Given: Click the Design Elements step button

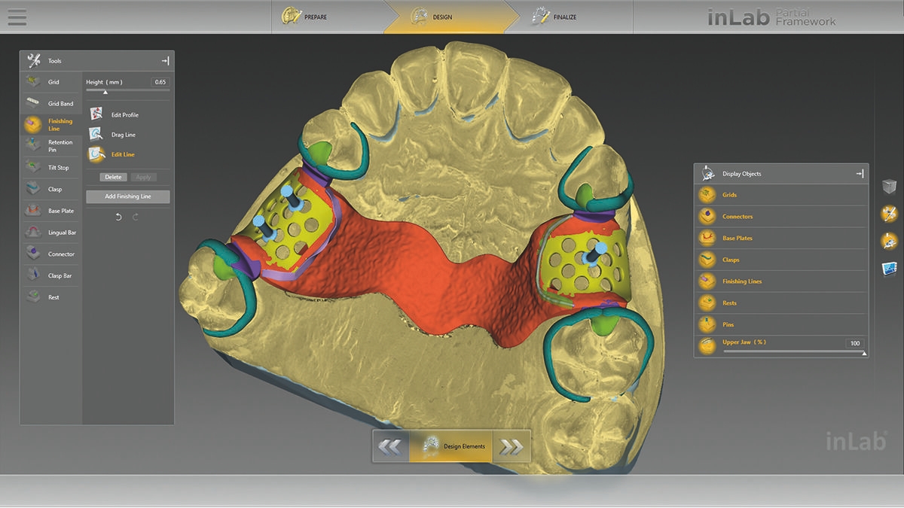Looking at the screenshot, I should pyautogui.click(x=451, y=446).
